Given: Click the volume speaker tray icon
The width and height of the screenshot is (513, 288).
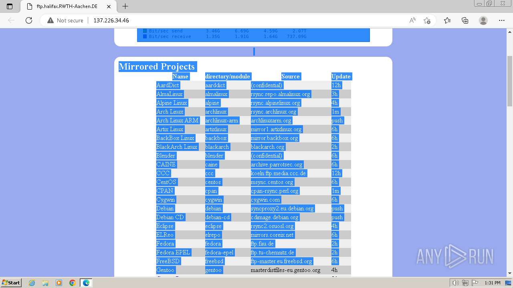Looking at the screenshot, I should pos(456,283).
